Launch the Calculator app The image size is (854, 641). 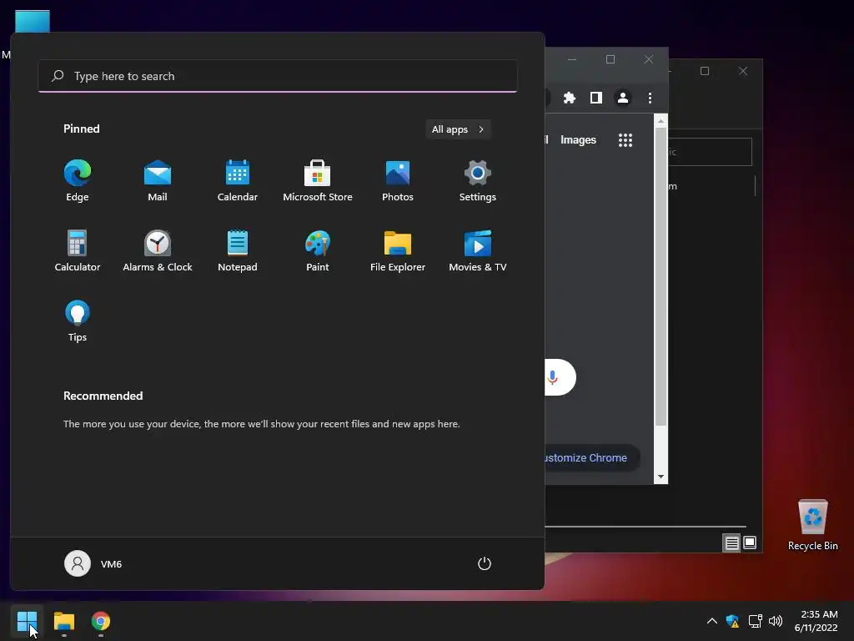pyautogui.click(x=78, y=250)
